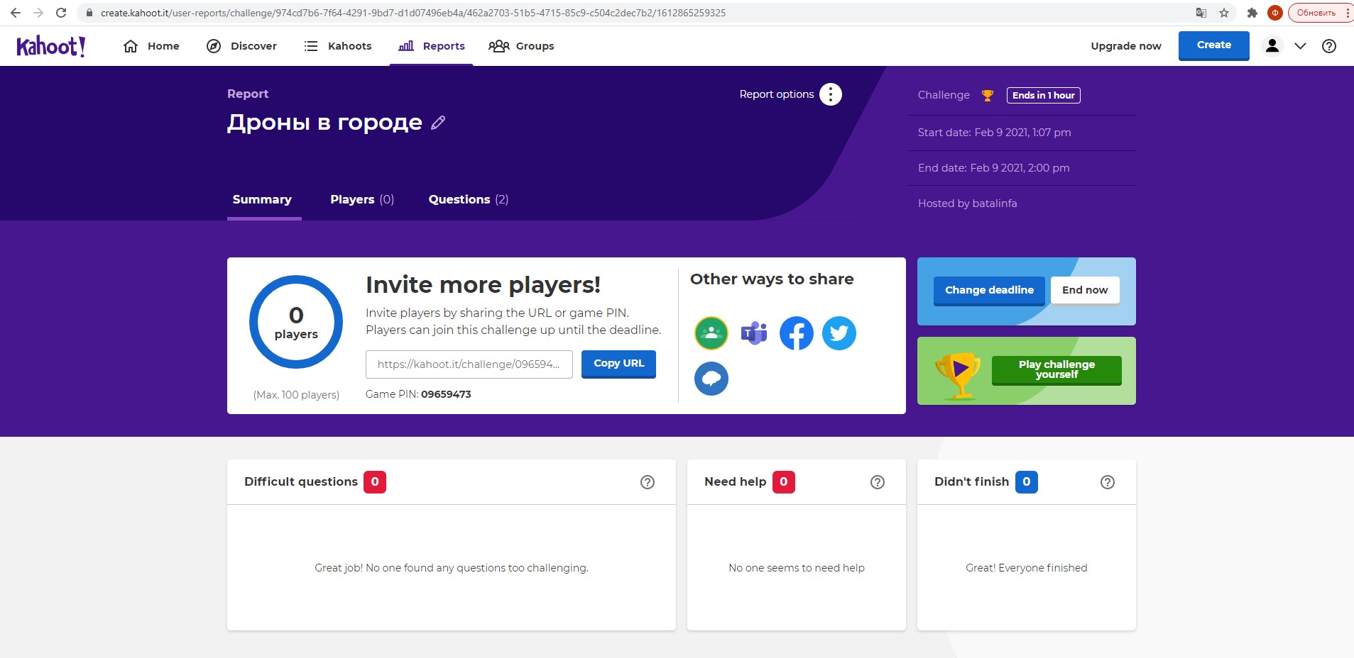Image resolution: width=1354 pixels, height=658 pixels.
Task: Open the user profile icon
Action: coord(1272,46)
